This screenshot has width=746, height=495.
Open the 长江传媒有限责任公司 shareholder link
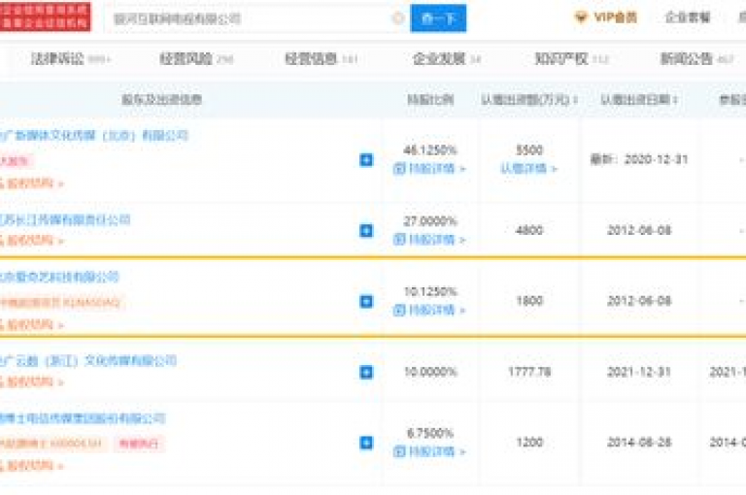65,219
